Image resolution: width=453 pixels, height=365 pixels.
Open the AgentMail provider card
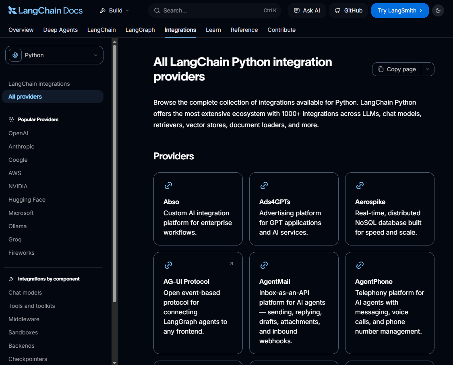(294, 303)
